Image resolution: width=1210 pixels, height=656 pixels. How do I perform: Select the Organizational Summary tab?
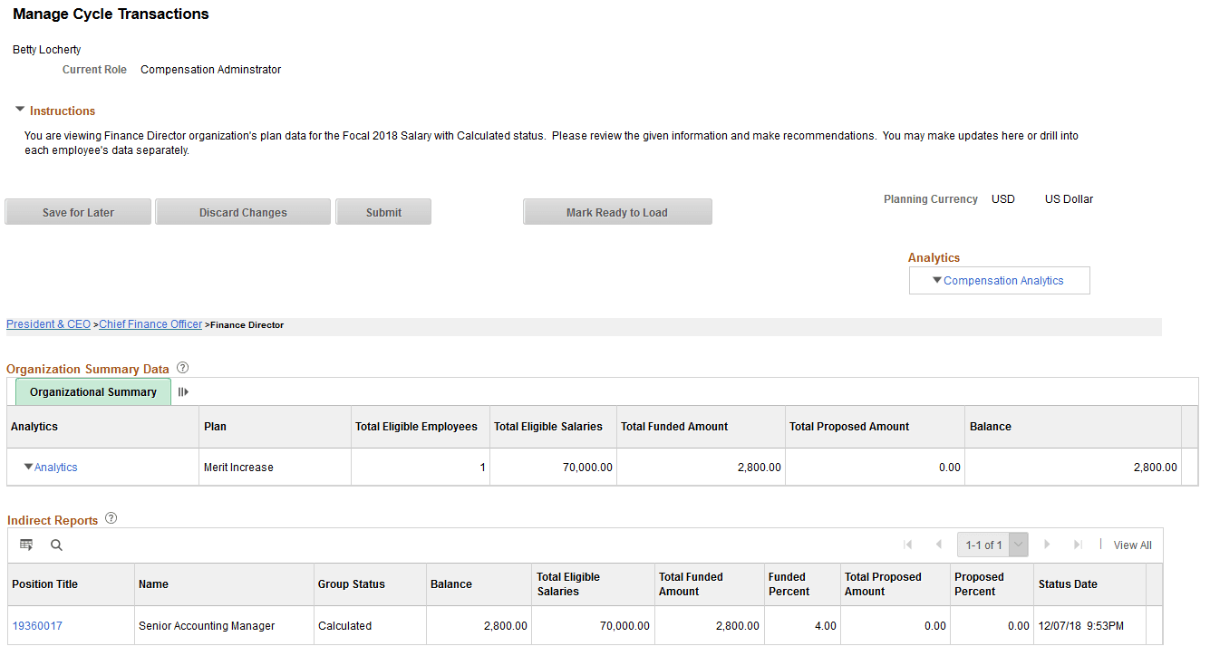[92, 391]
